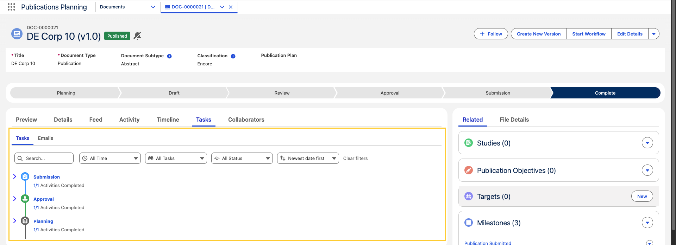Open the Milestones card dropdown menu
The height and width of the screenshot is (245, 676).
pos(647,223)
